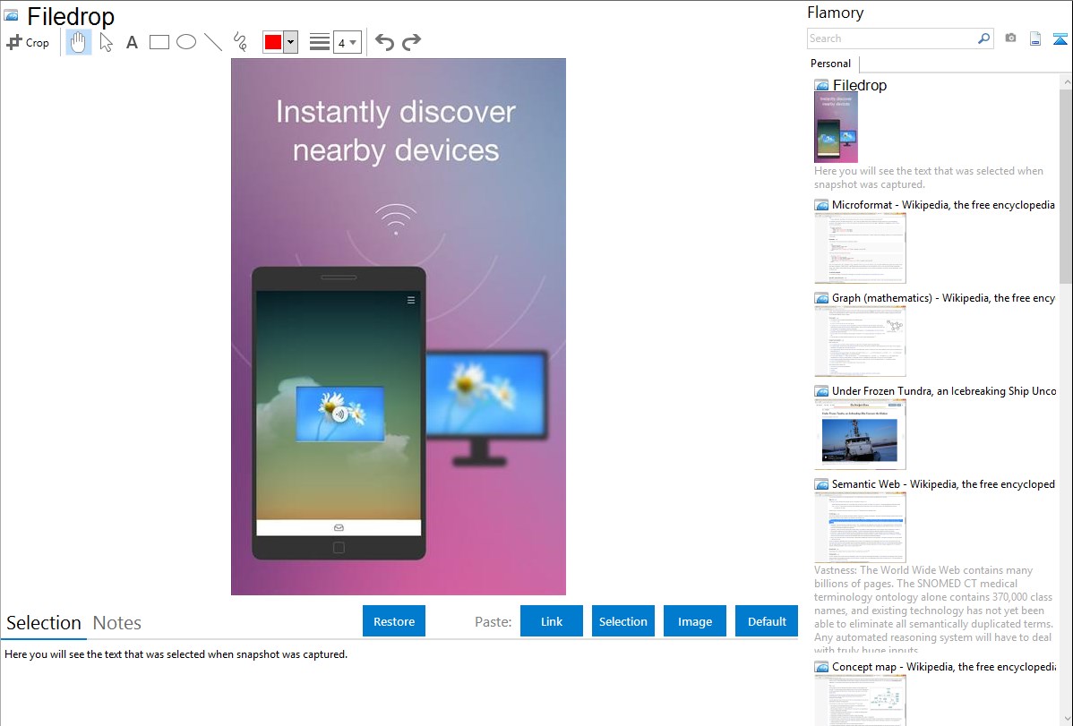
Task: Open the Notes tab
Action: (117, 623)
